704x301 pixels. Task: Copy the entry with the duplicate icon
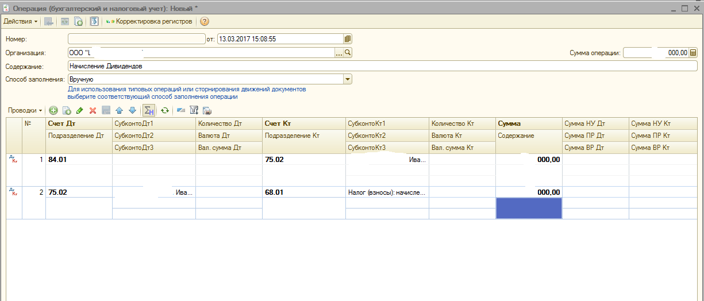[67, 110]
